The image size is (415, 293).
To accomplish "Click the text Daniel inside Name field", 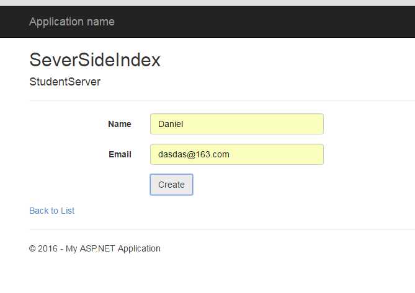I will coord(171,124).
